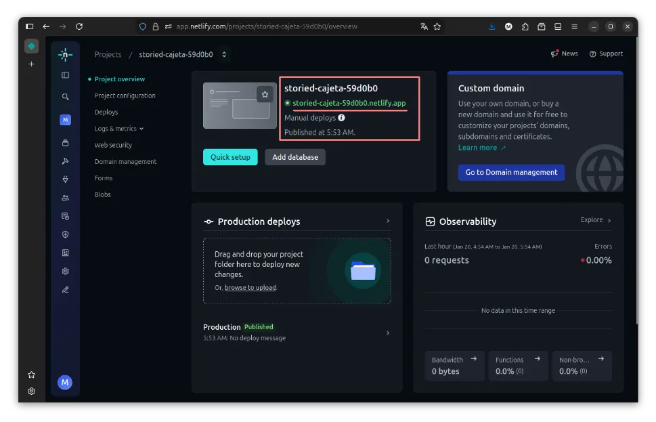Expand Production deploys with the chevron

(x=388, y=221)
